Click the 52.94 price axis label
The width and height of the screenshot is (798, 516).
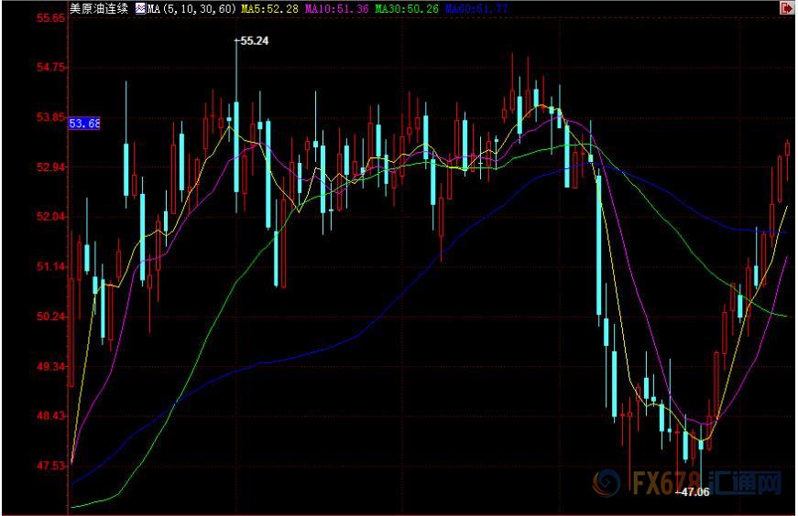[51, 167]
